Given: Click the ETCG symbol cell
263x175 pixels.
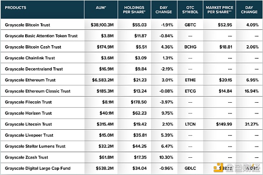Looking at the screenshot, I should click(x=190, y=91).
